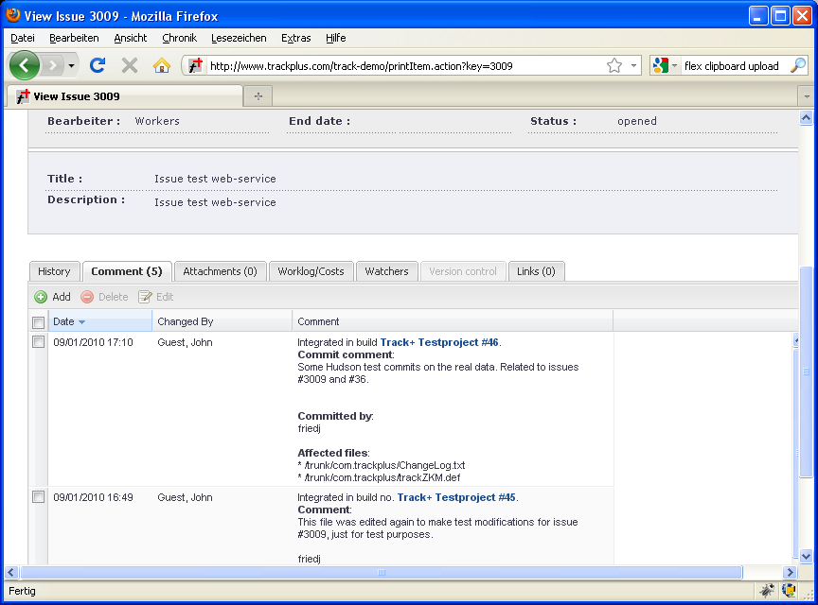
Task: Click the horizontal scrollbar thumb
Action: [381, 573]
